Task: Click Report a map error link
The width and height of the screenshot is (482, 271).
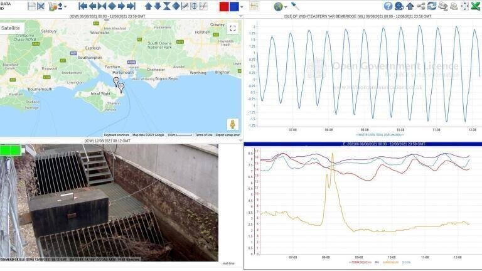Action: tap(227, 135)
